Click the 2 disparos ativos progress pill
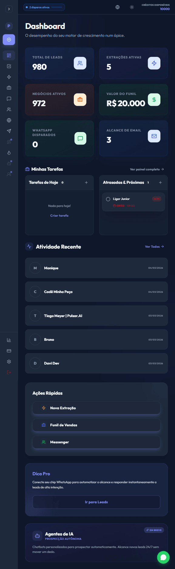The image size is (175, 569). (x=44, y=7)
